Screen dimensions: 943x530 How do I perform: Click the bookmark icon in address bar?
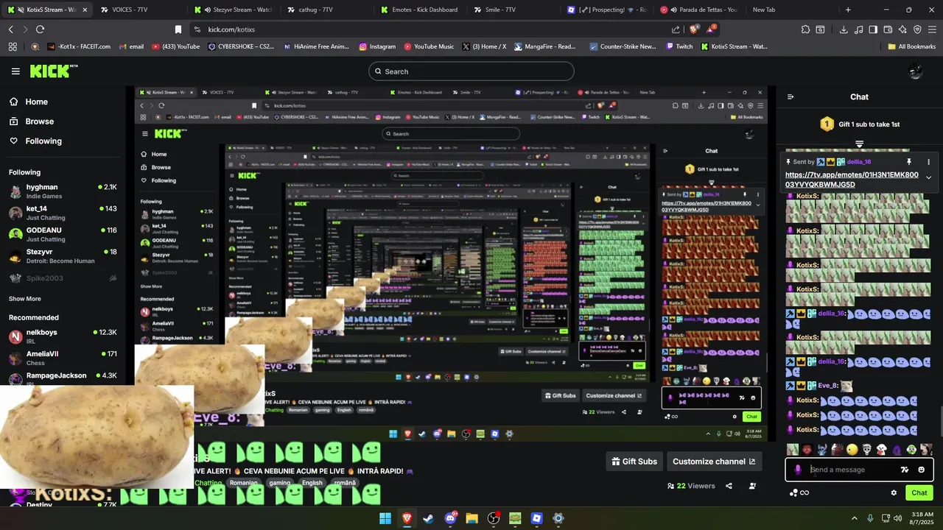coord(178,29)
